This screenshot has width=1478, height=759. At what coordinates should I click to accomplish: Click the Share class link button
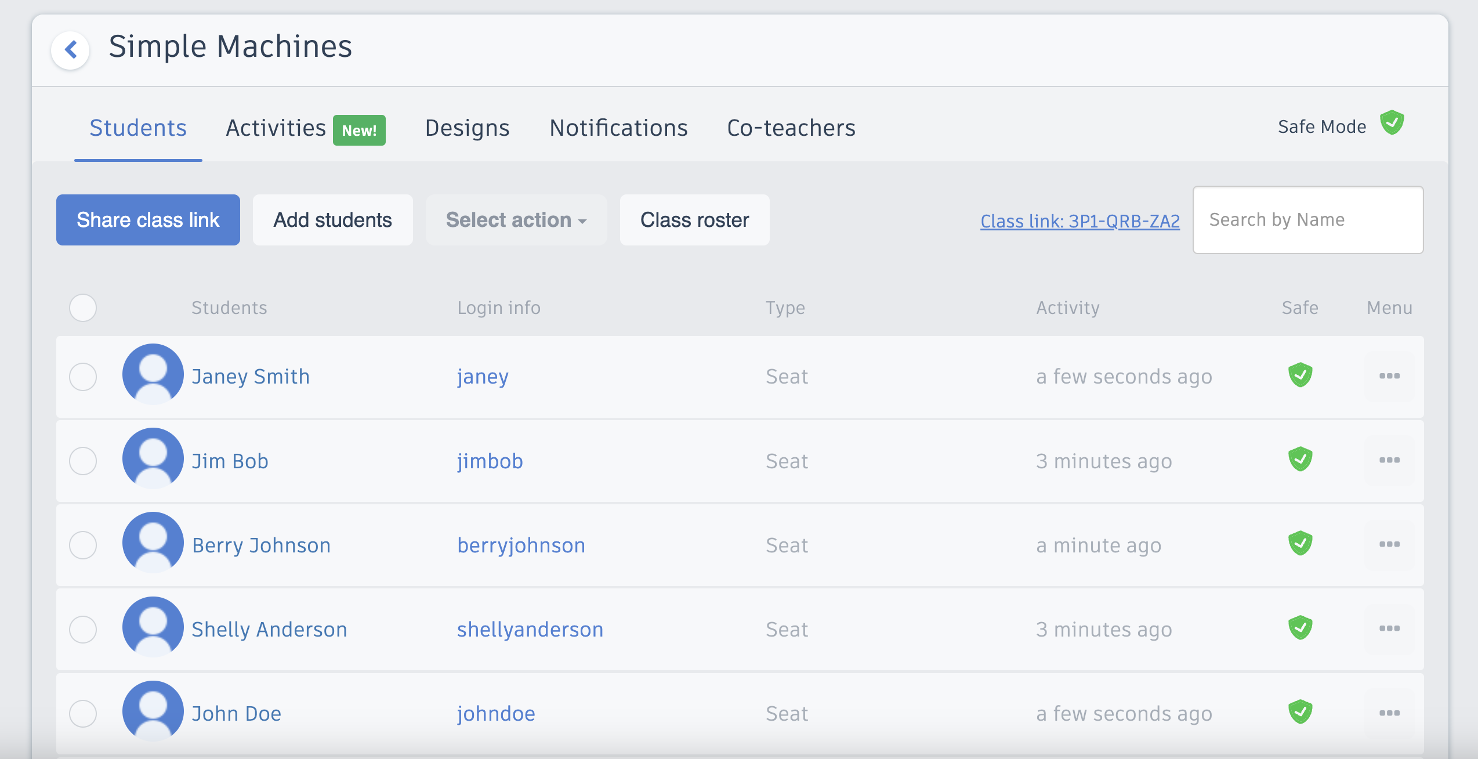point(148,219)
